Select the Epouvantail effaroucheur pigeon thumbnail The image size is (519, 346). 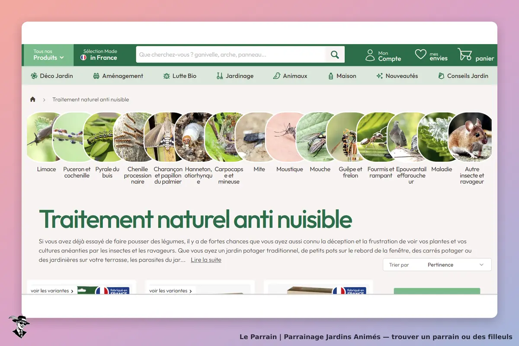pos(405,137)
